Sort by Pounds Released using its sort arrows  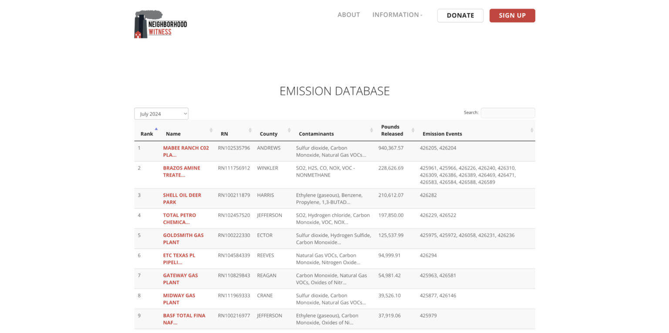413,130
